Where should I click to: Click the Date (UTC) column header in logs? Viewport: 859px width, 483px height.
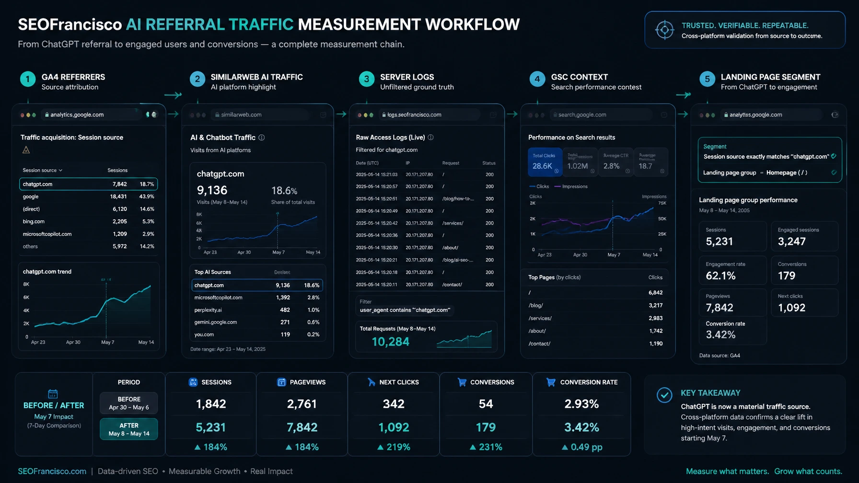point(367,163)
